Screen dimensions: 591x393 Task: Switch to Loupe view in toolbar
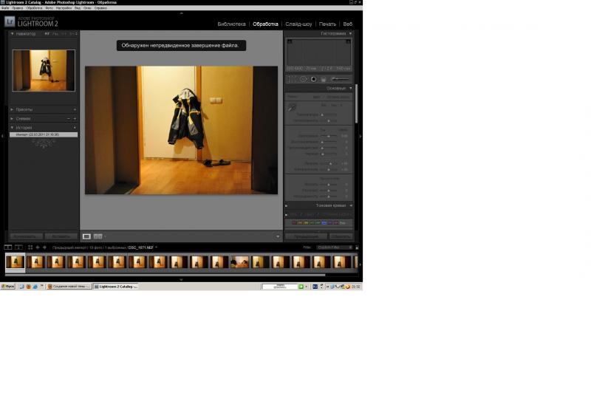[x=86, y=236]
